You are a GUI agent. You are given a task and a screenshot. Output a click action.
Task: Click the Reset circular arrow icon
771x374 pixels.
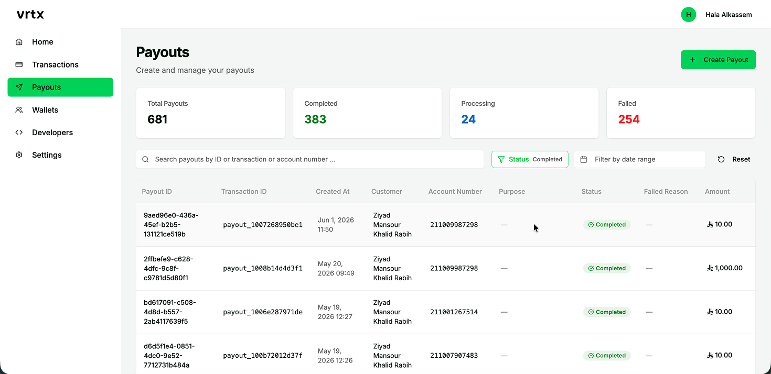(x=721, y=159)
